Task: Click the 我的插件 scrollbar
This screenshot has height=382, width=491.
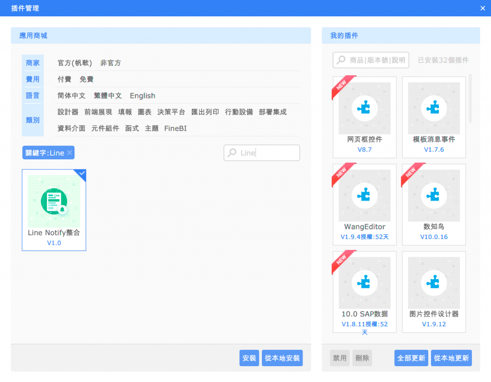Action: (470, 98)
